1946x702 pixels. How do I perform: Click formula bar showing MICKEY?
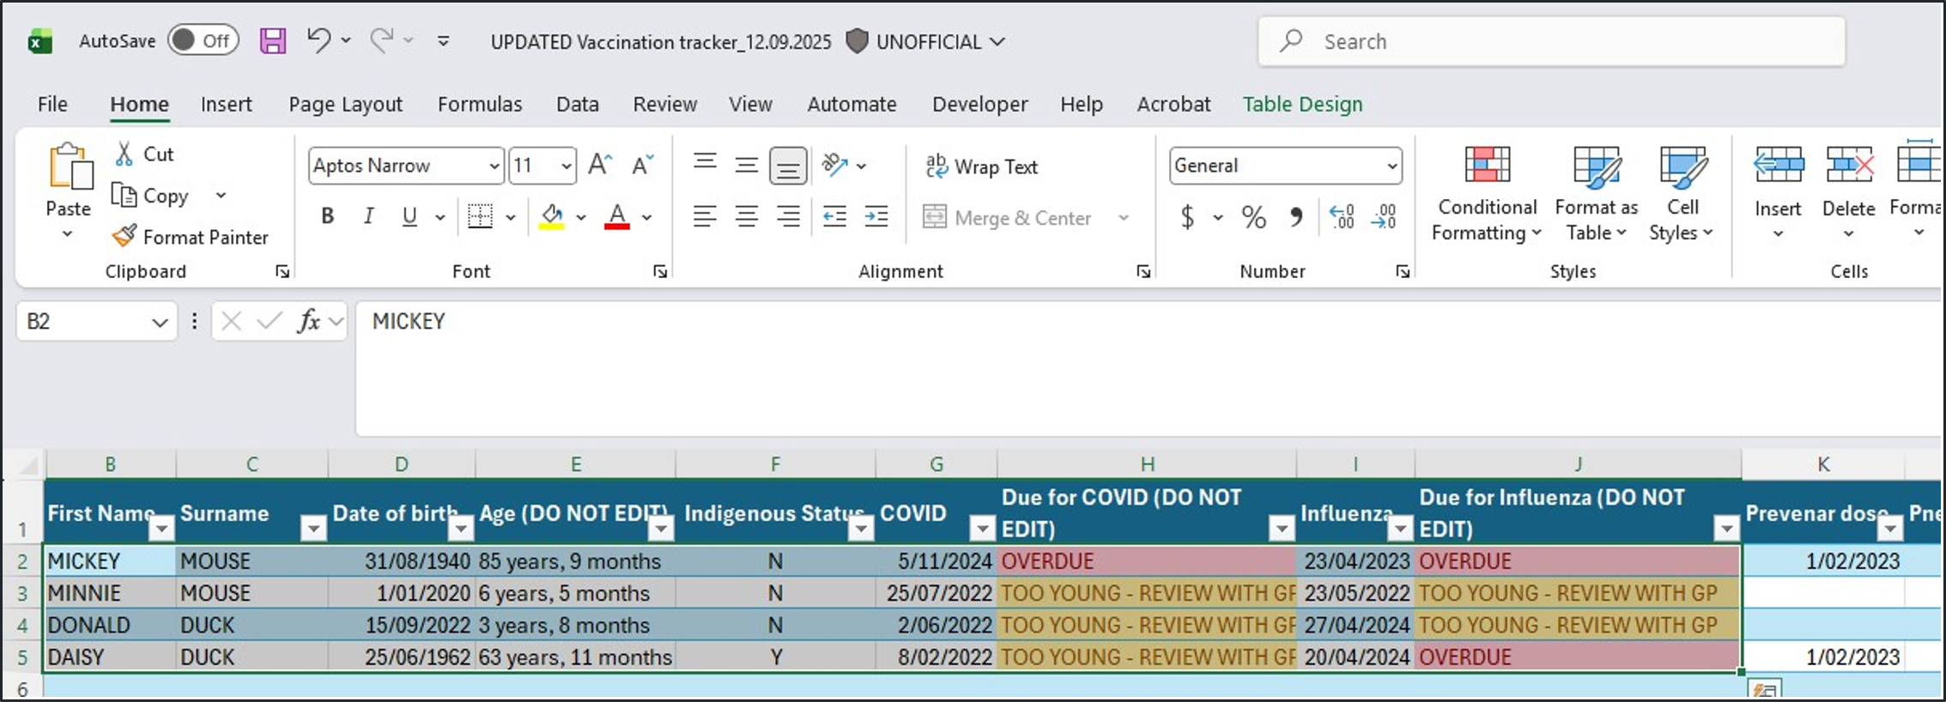pyautogui.click(x=1147, y=368)
